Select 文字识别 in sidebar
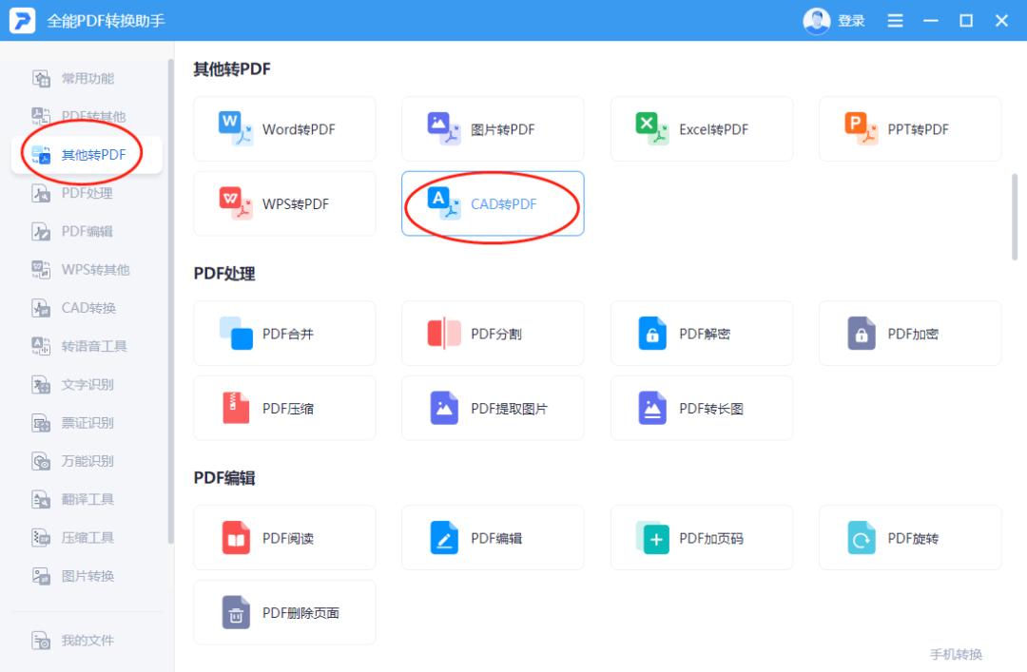1027x672 pixels. (87, 384)
